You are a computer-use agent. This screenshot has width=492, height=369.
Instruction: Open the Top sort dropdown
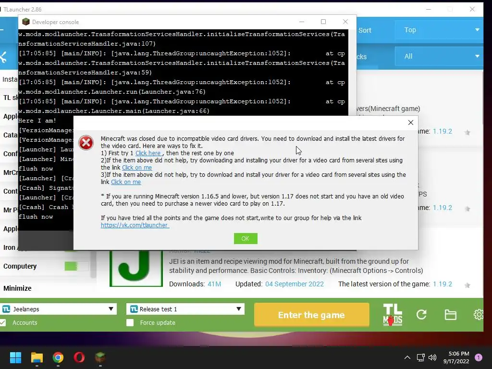(439, 30)
